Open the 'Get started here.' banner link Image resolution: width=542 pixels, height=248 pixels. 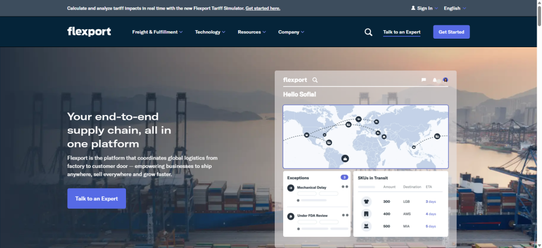pos(263,8)
